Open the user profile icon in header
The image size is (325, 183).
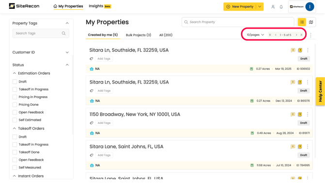273,7
